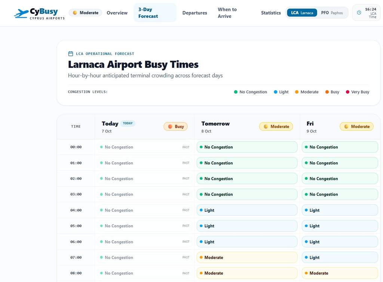Select Fri 03:00 No Congestion cell
This screenshot has height=282, width=383.
coord(340,194)
